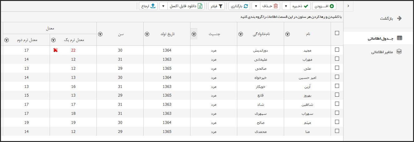This screenshot has height=142, width=414.
Task: Expand the dropdown arrow beside حذف
Action: (256, 6)
